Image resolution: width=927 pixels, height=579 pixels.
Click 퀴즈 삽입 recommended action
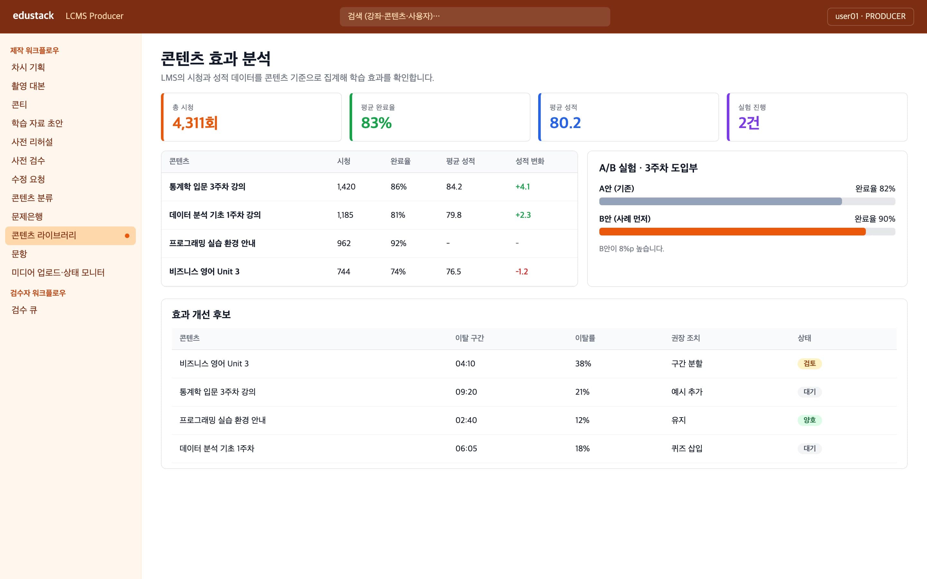coord(687,449)
